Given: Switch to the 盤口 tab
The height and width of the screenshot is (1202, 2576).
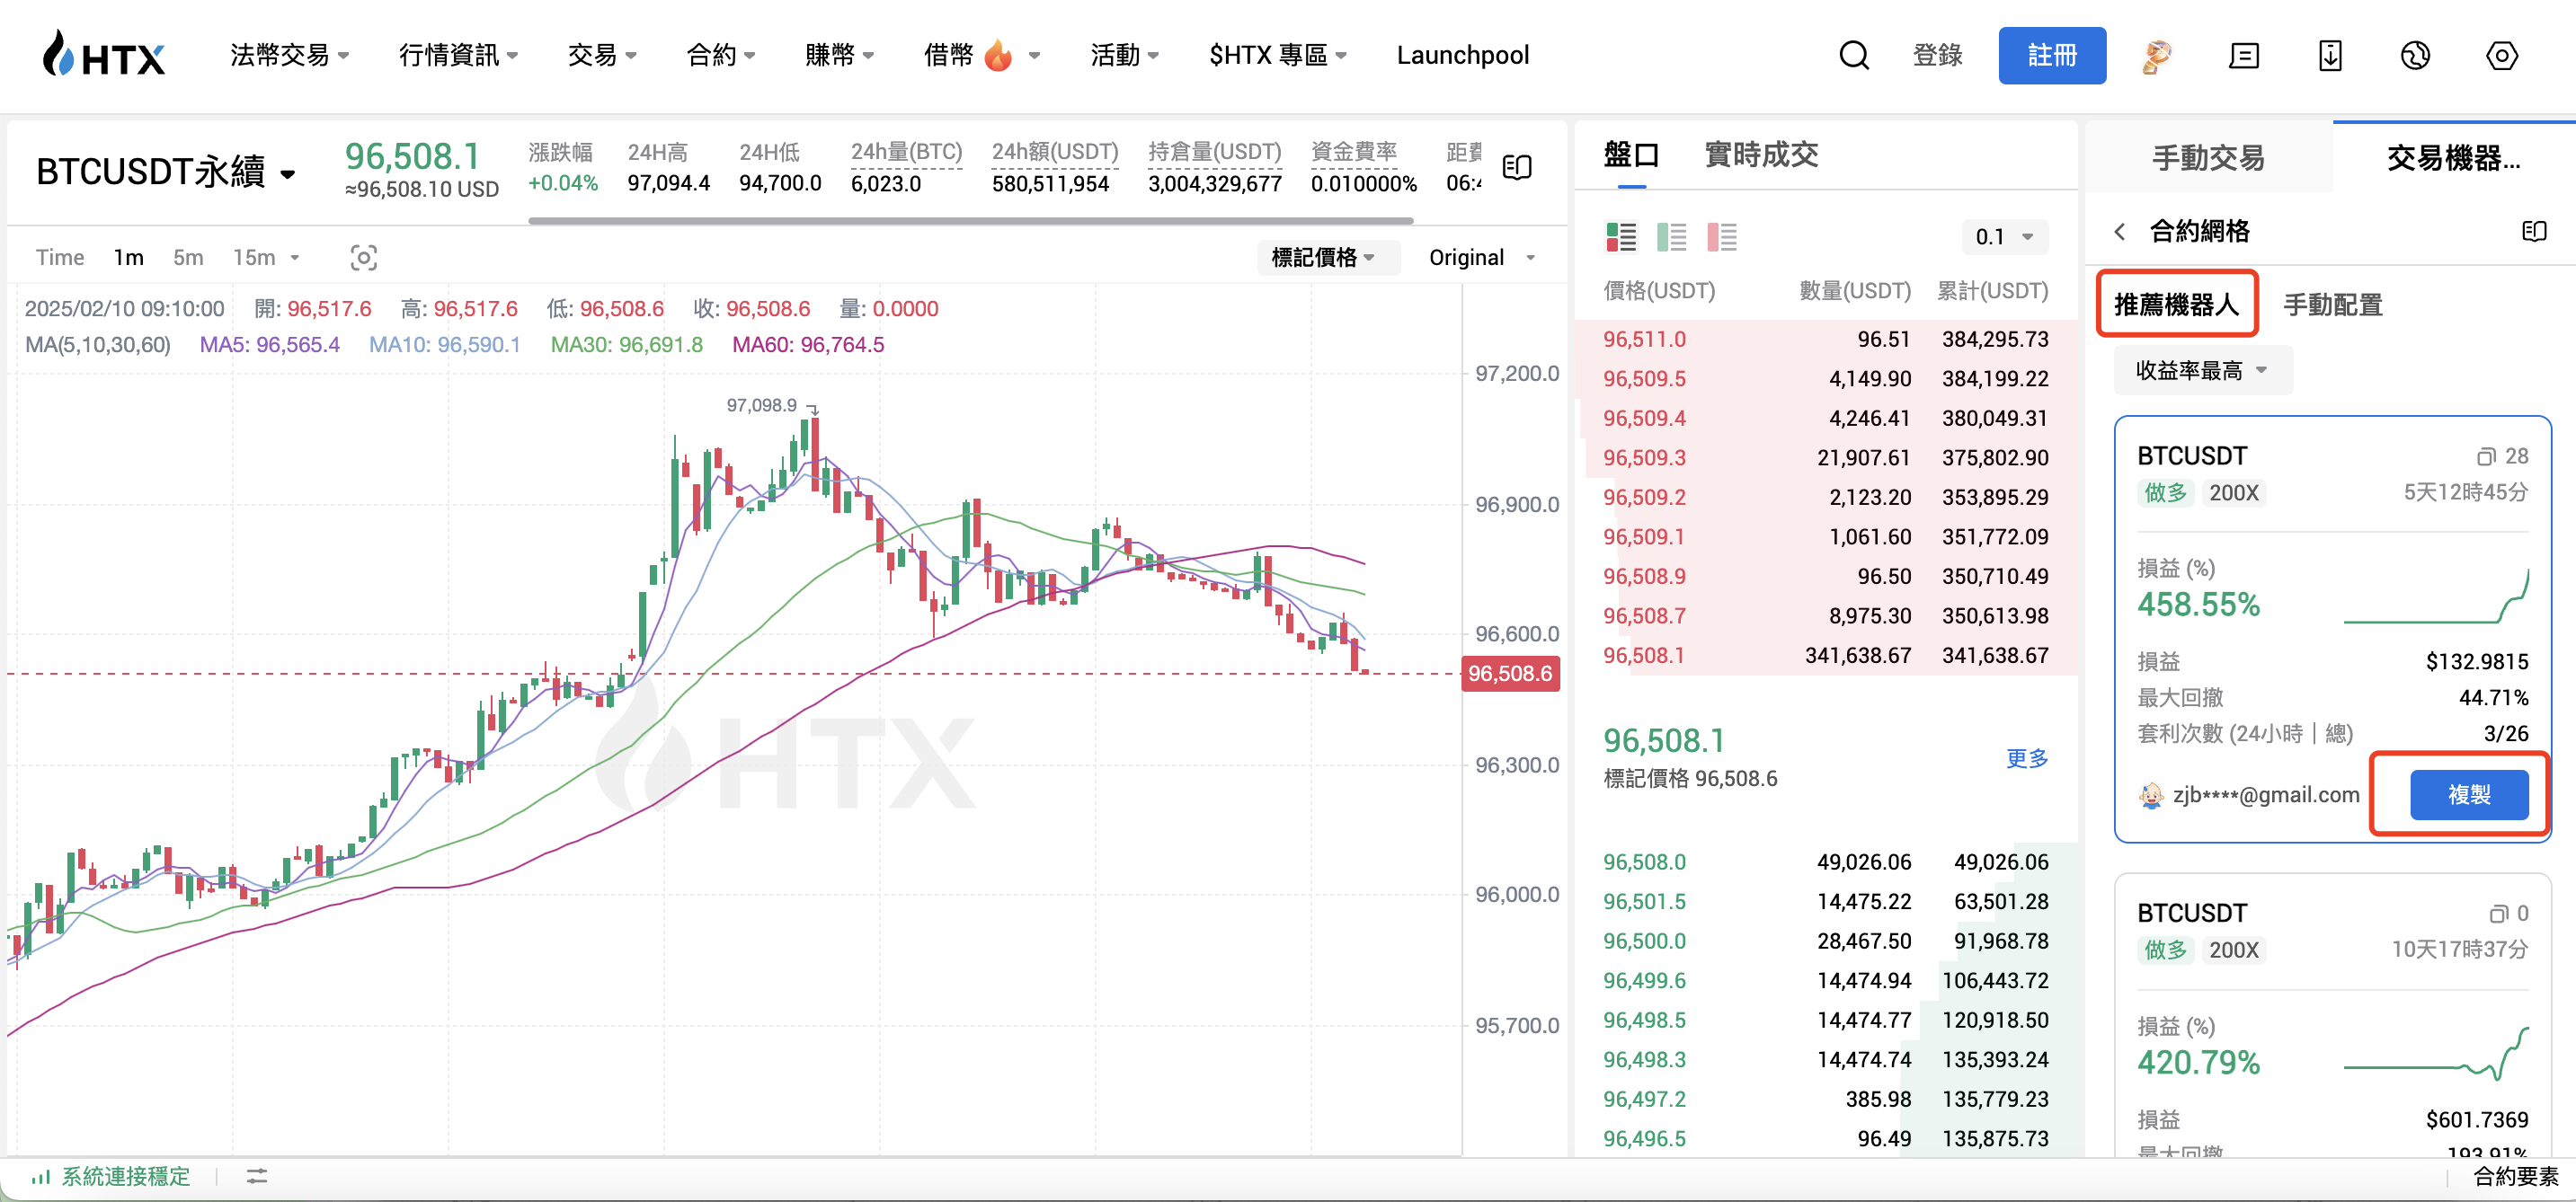Looking at the screenshot, I should 1631,155.
